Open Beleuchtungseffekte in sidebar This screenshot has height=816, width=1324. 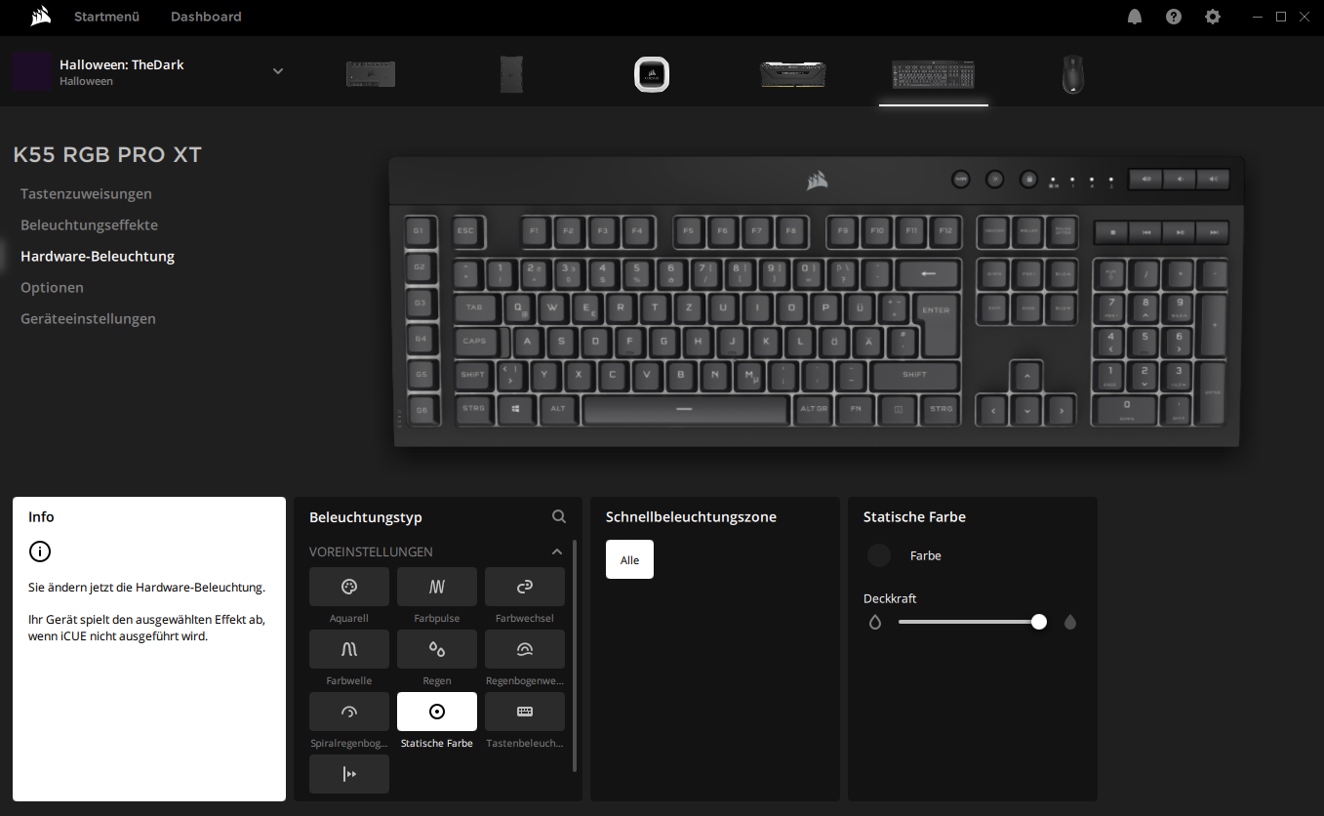[x=89, y=224]
